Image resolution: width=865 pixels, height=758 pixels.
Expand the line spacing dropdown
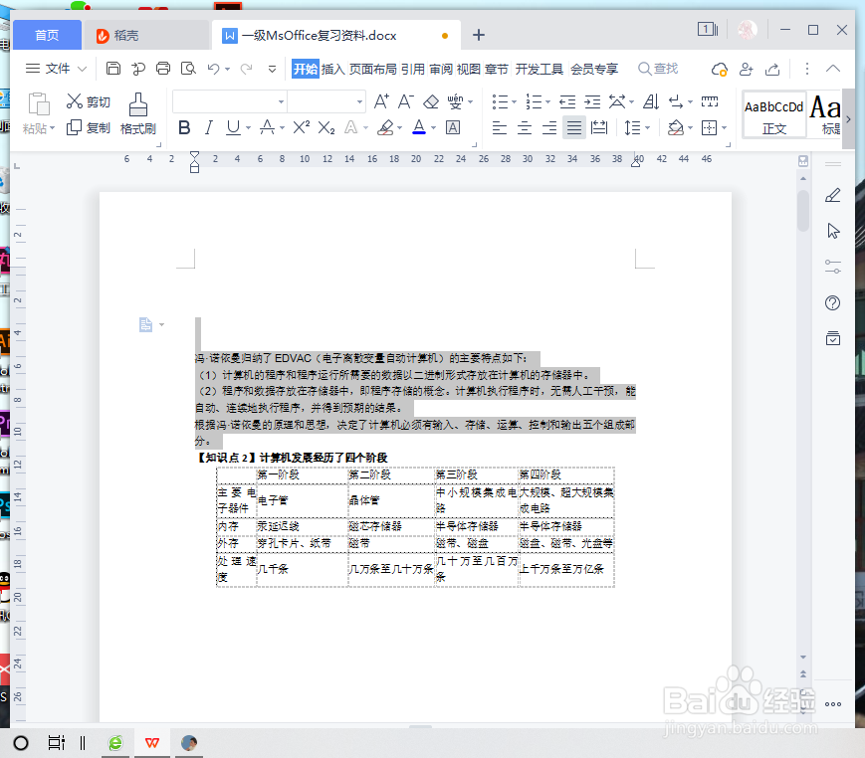pos(648,127)
